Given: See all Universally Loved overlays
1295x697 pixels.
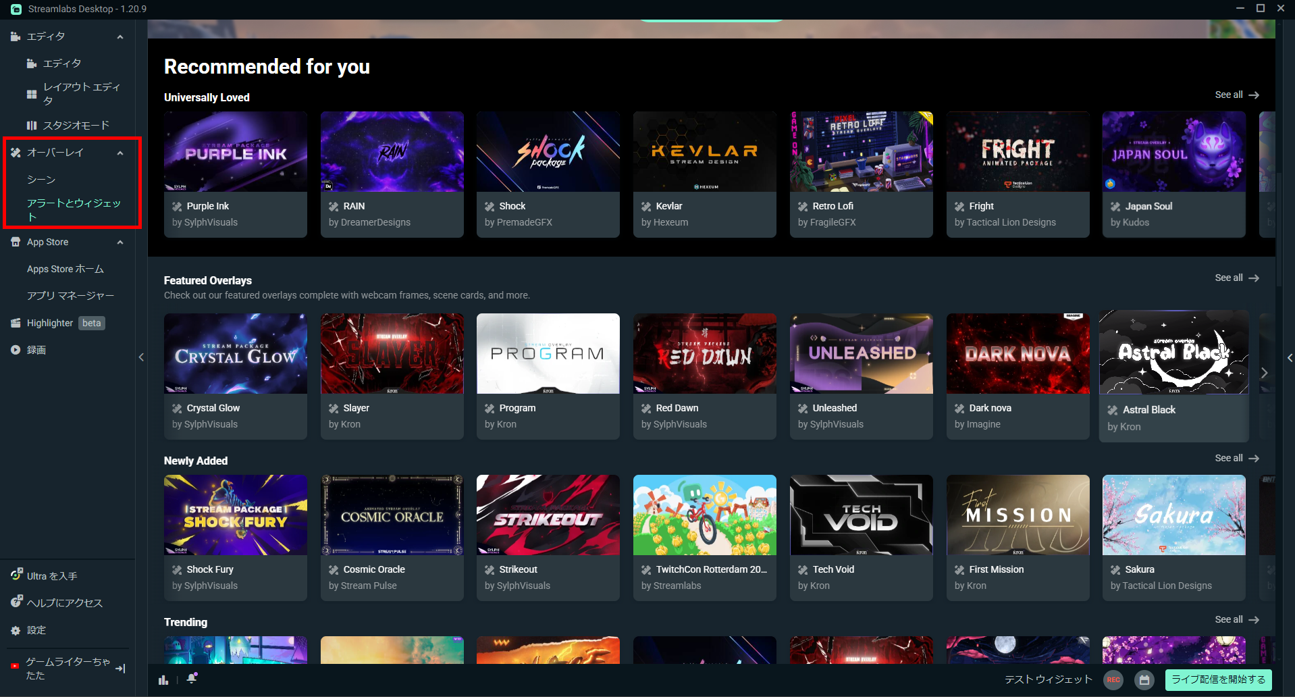Looking at the screenshot, I should 1237,95.
